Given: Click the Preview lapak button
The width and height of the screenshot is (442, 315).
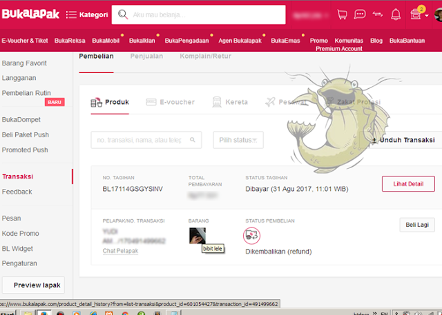Looking at the screenshot, I should point(33,285).
